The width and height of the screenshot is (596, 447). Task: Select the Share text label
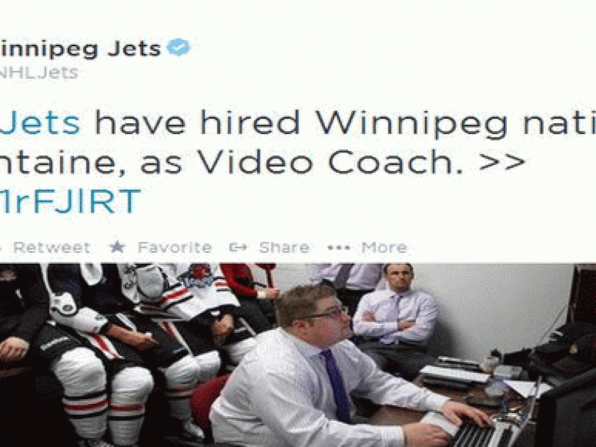(x=284, y=247)
